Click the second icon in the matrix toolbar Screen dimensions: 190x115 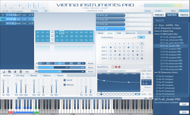(9, 71)
